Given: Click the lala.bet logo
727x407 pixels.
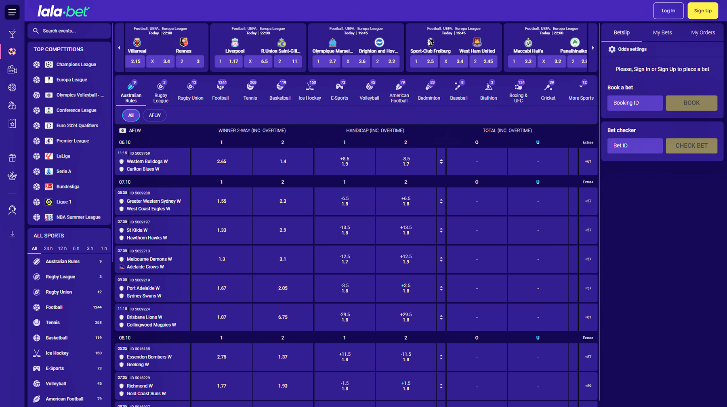Looking at the screenshot, I should click(63, 11).
